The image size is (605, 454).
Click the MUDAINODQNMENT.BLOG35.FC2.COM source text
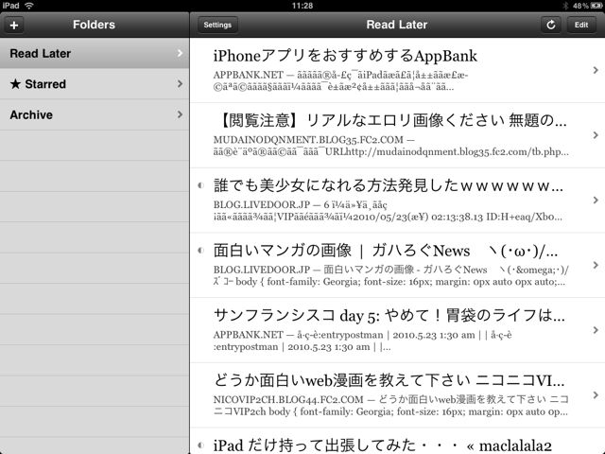(x=308, y=140)
